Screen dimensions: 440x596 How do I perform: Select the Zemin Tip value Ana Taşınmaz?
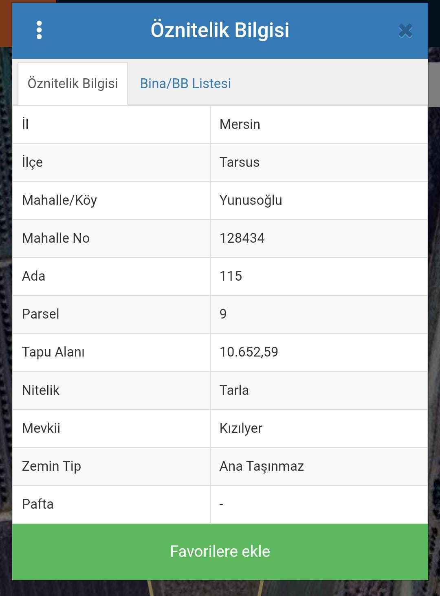[262, 466]
